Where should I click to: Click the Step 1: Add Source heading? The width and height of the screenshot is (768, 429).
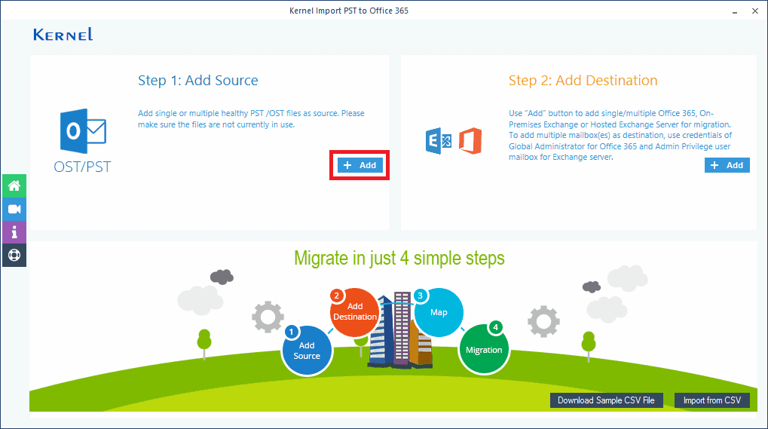197,81
